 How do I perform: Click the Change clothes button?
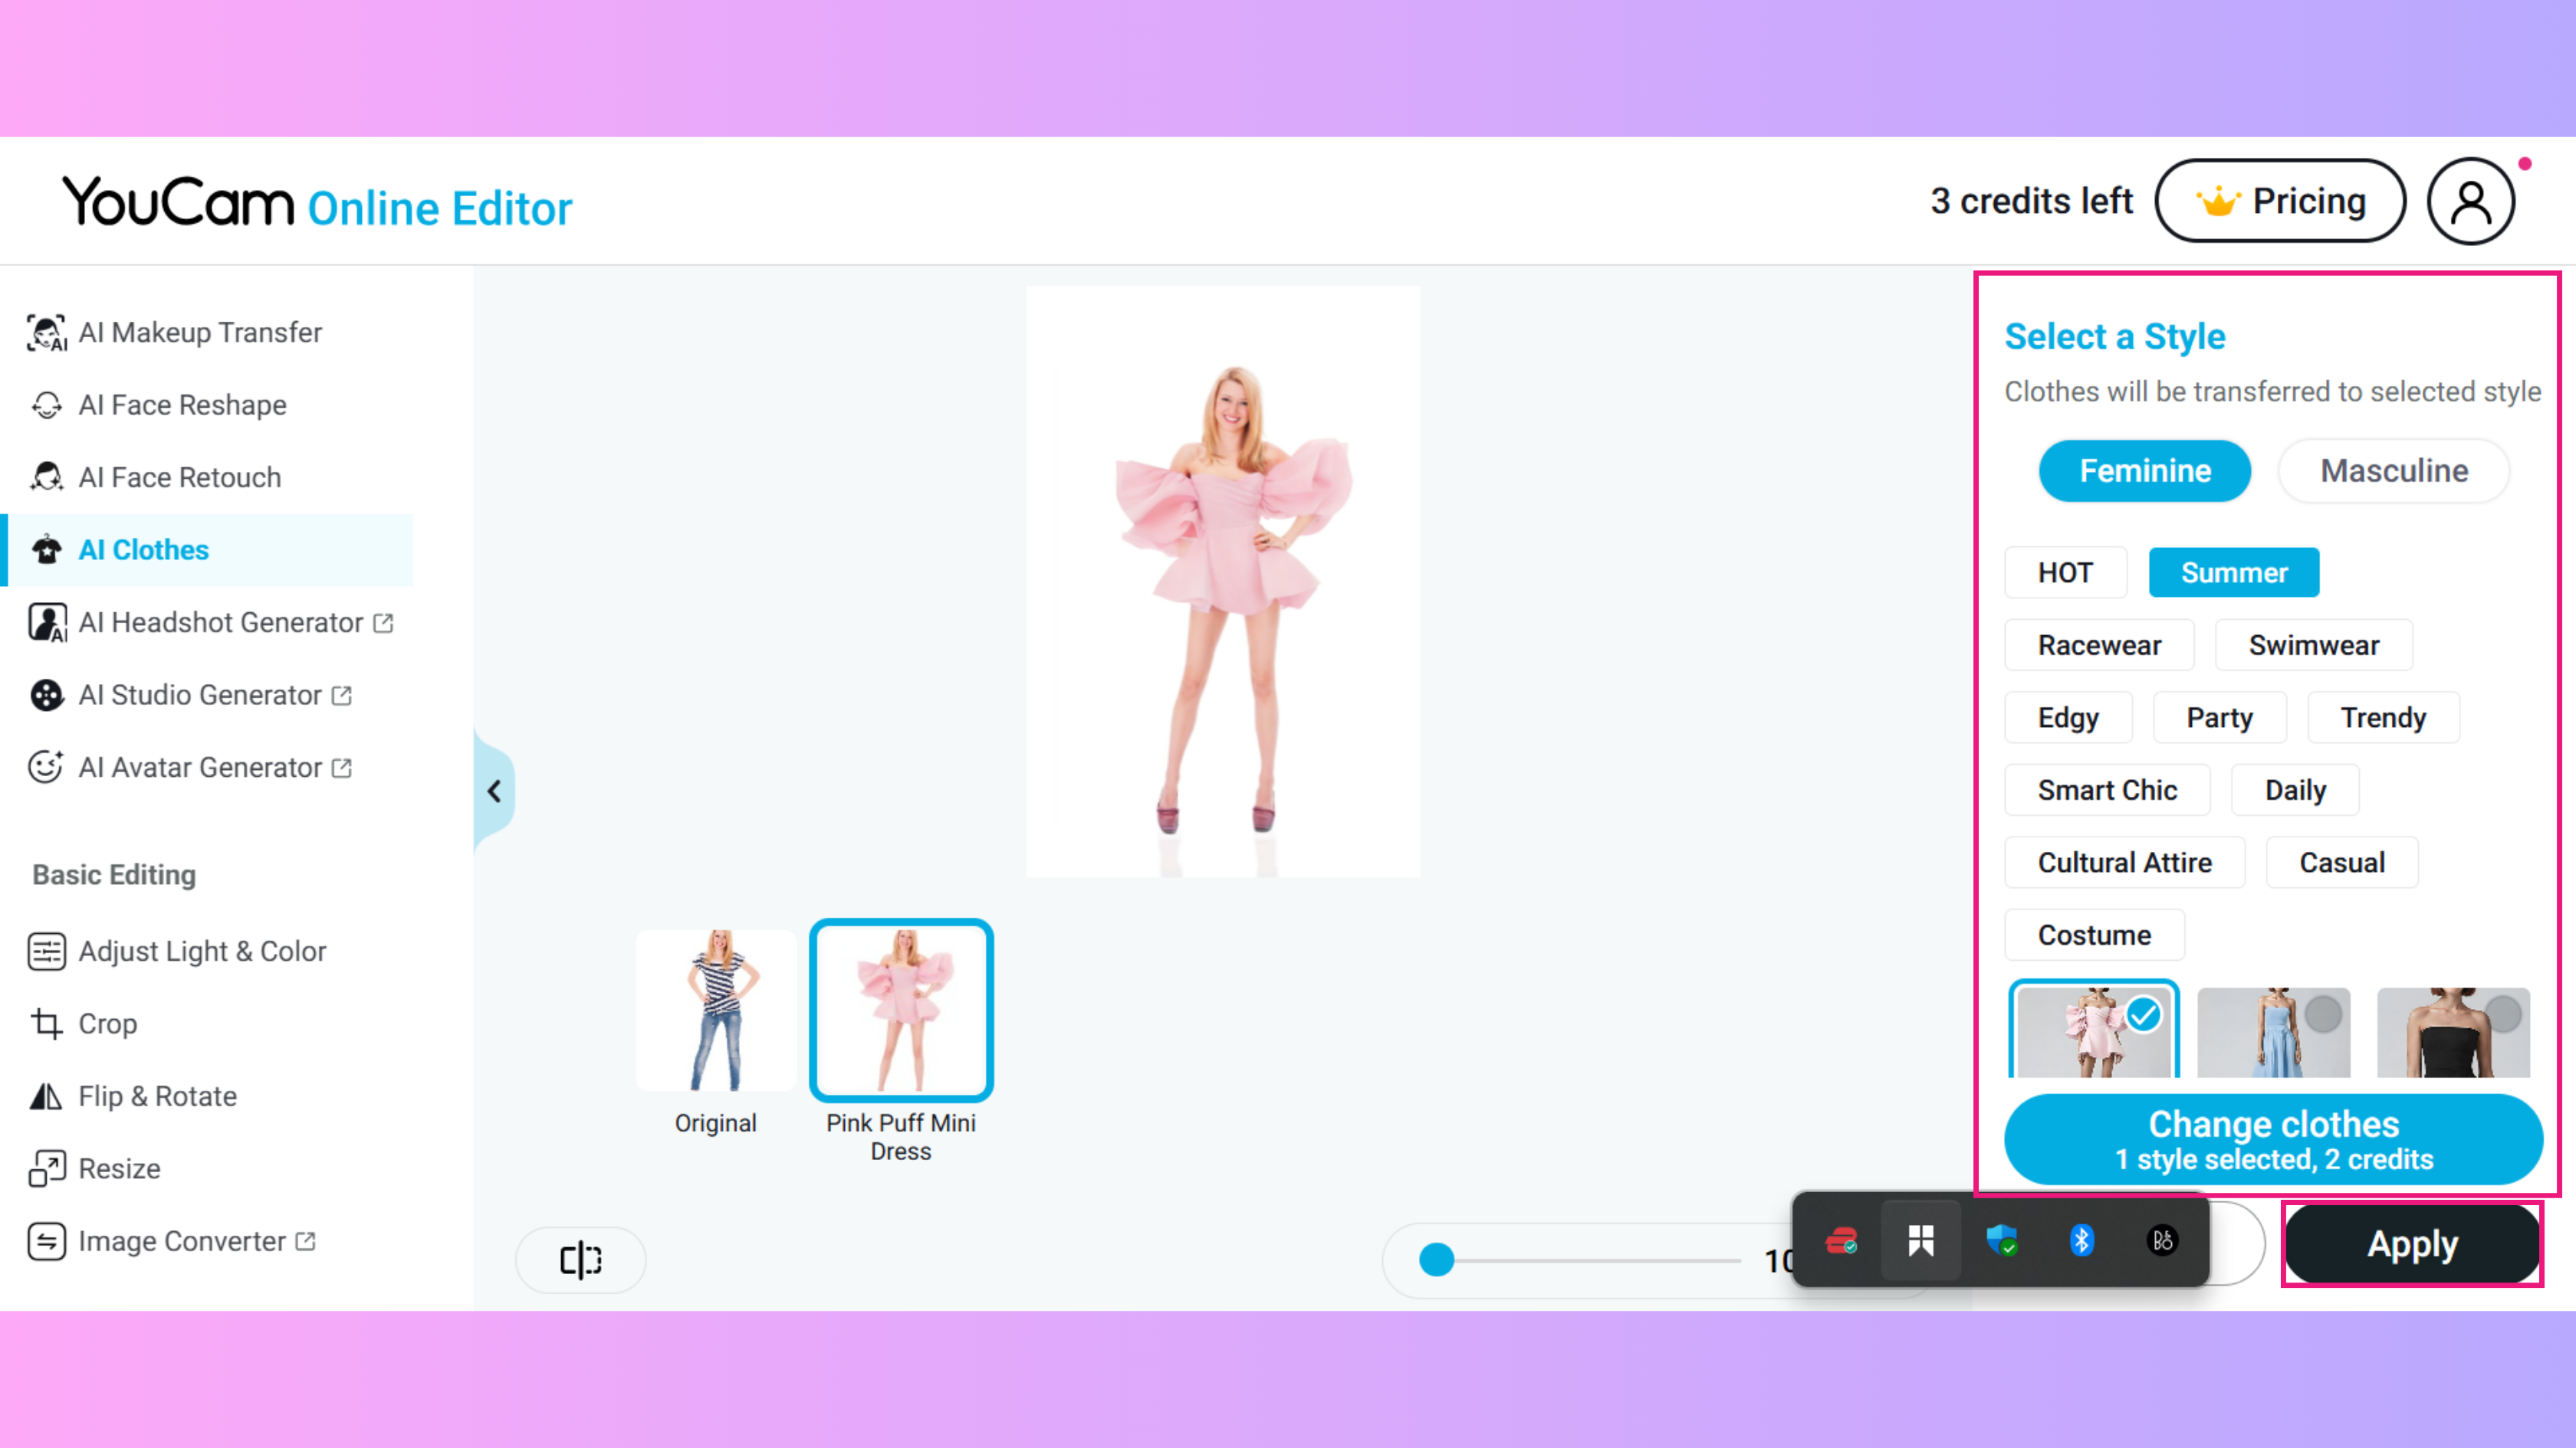pyautogui.click(x=2272, y=1139)
